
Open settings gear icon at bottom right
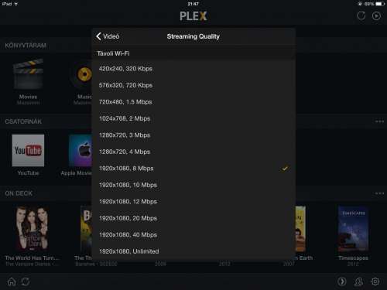[x=375, y=281]
